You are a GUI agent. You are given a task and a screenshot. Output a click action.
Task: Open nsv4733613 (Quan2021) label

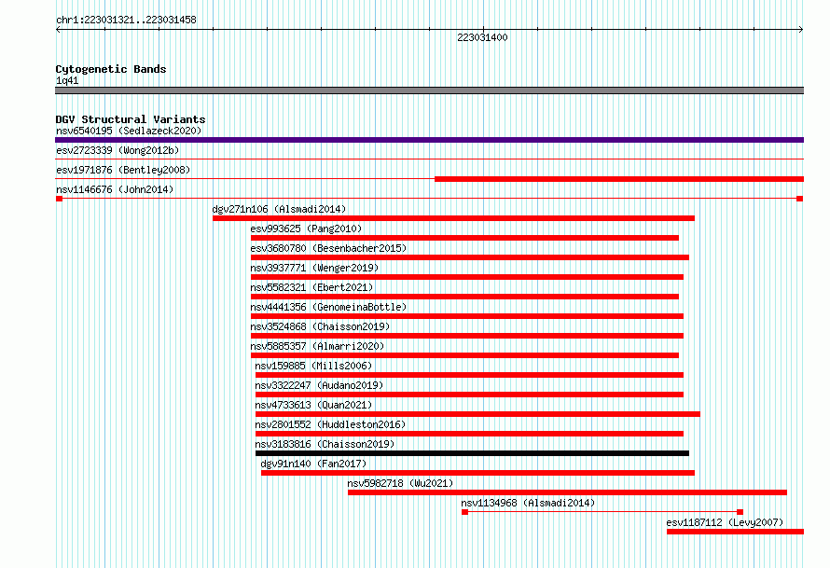coord(313,405)
